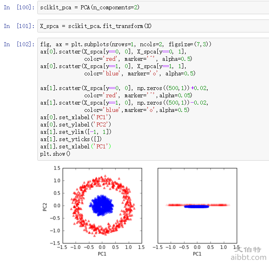Click the In [102] cell prompt

click(x=19, y=44)
